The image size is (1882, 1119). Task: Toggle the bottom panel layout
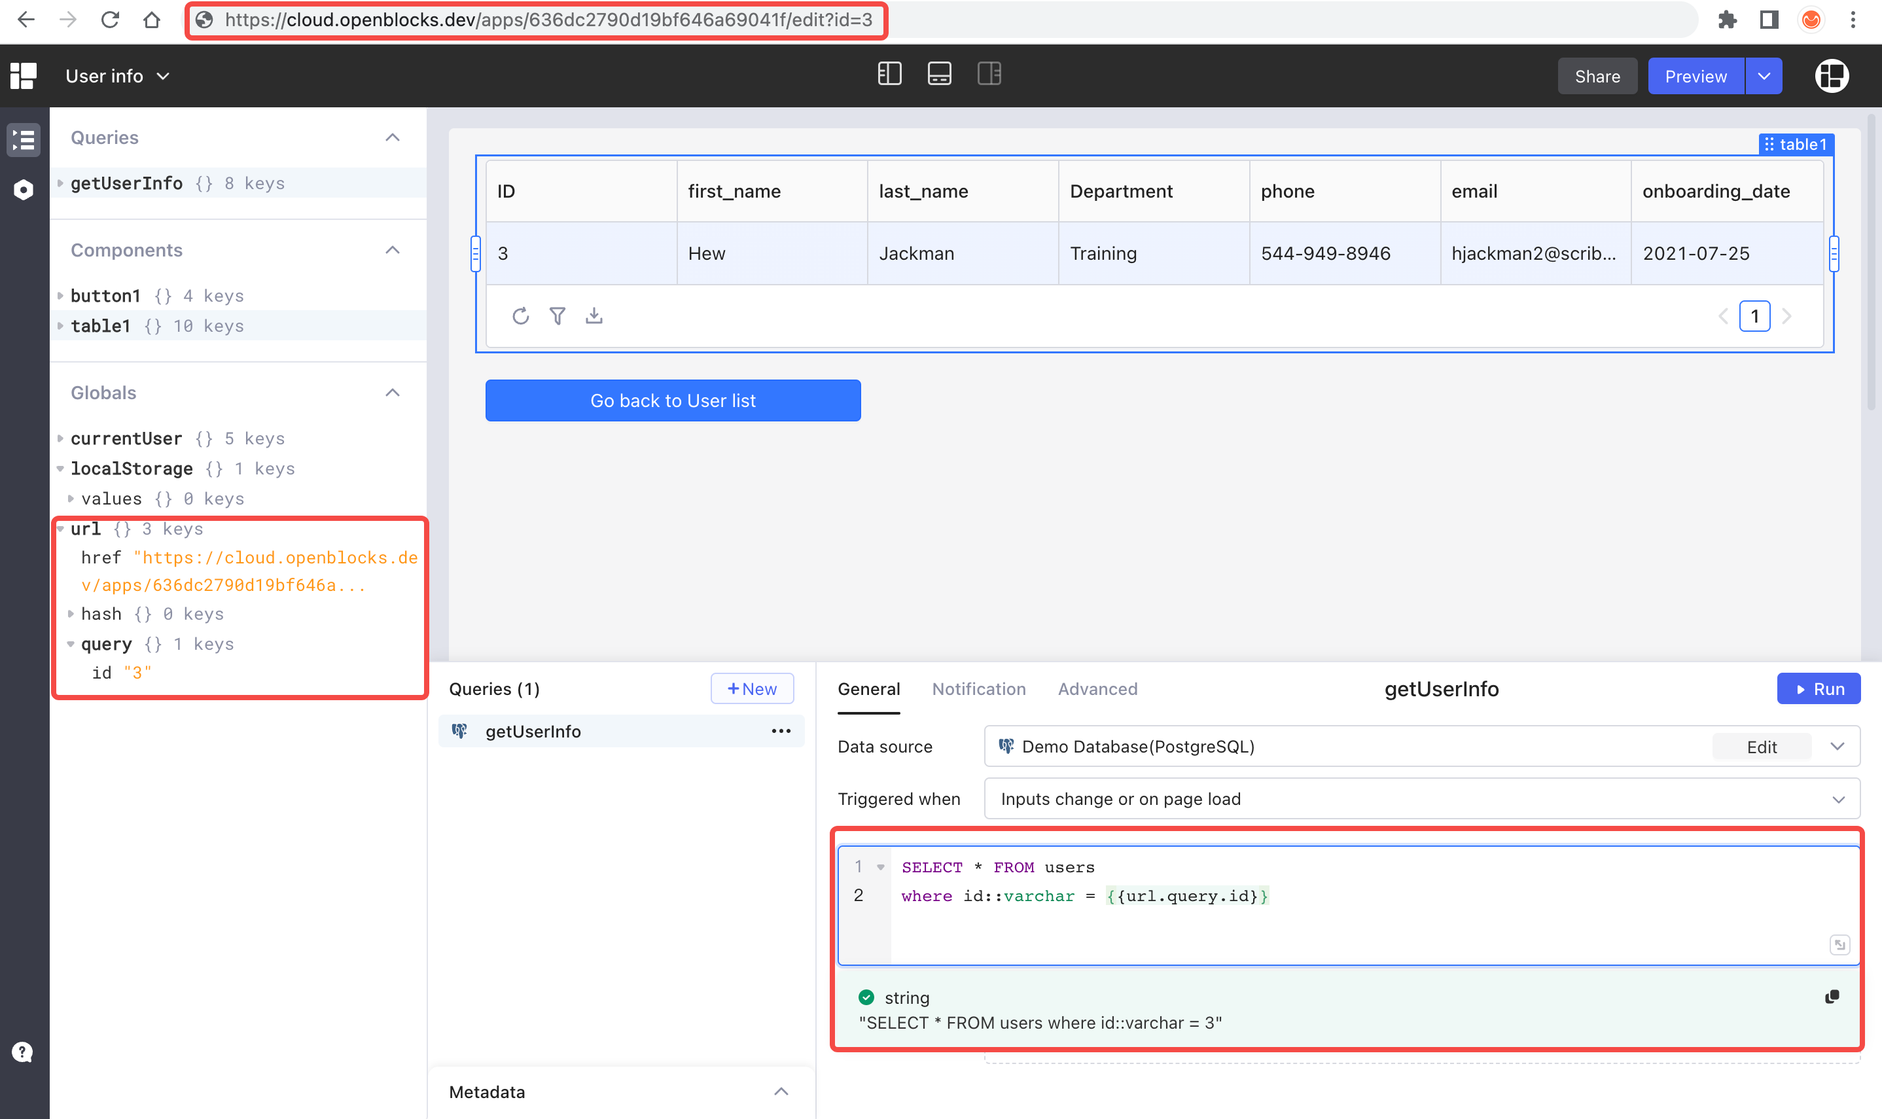[x=940, y=75]
